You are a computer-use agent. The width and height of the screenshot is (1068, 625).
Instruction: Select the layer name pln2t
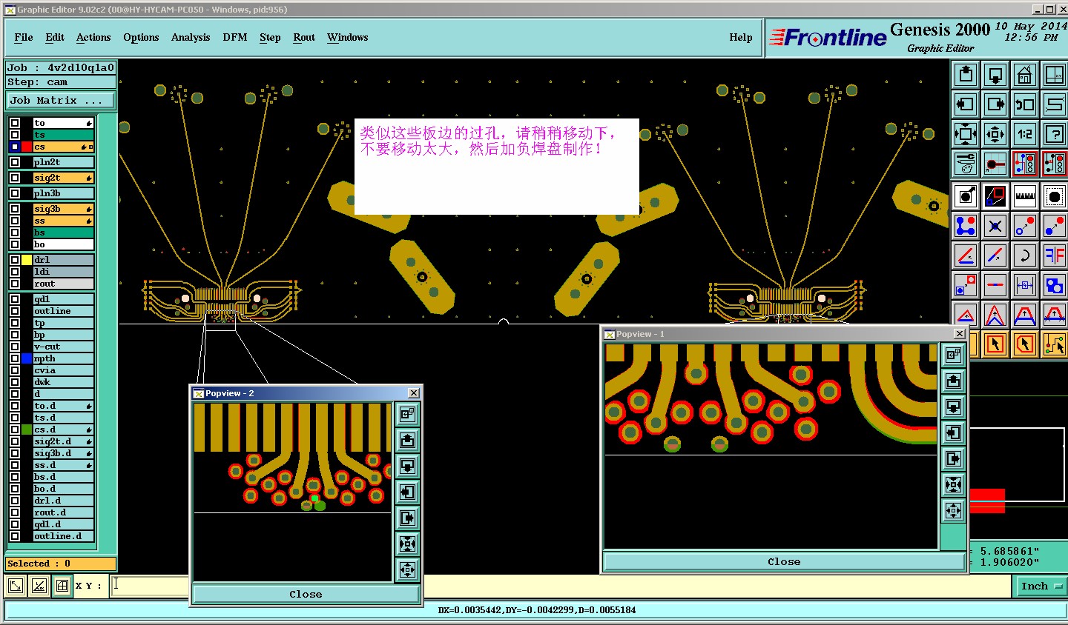(64, 162)
